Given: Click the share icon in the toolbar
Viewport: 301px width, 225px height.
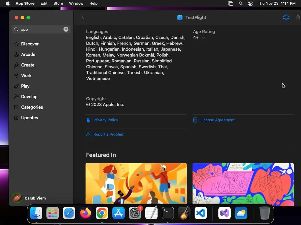Looking at the screenshot, I should (298, 17).
